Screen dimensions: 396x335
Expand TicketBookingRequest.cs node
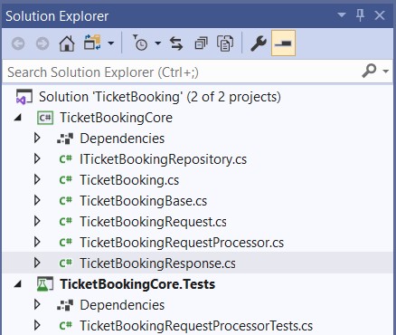(37, 222)
